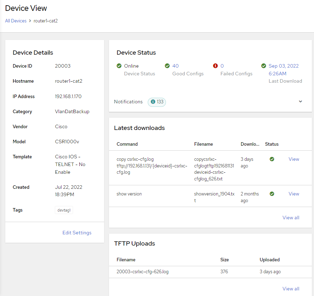Select the 20003-csrlxc-cfg-626.log upload row
The height and width of the screenshot is (296, 314).
click(x=210, y=272)
